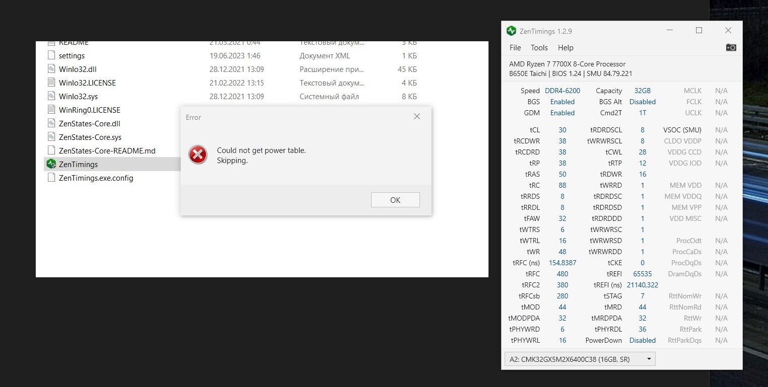Click the ZenTimings.exe.config file icon
Screen dimensions: 768x387
(51, 178)
